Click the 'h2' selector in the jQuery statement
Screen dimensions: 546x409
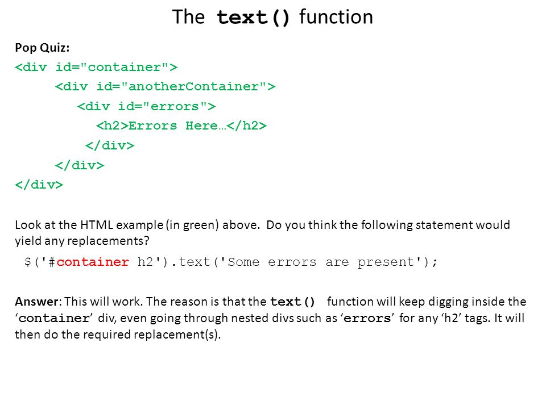146,261
